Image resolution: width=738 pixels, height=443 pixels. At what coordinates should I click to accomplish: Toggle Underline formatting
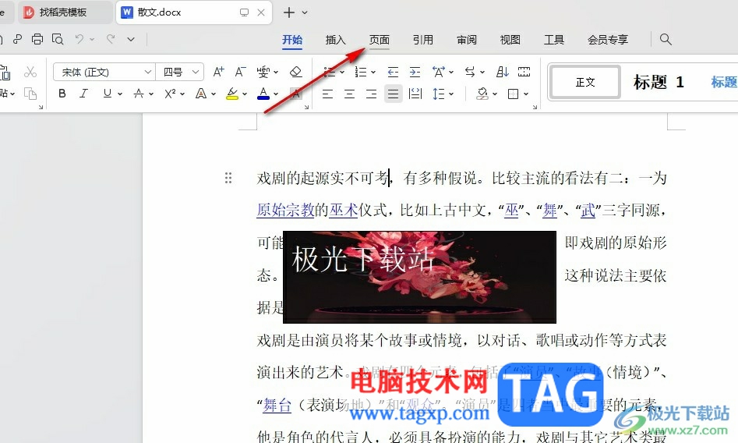(108, 94)
